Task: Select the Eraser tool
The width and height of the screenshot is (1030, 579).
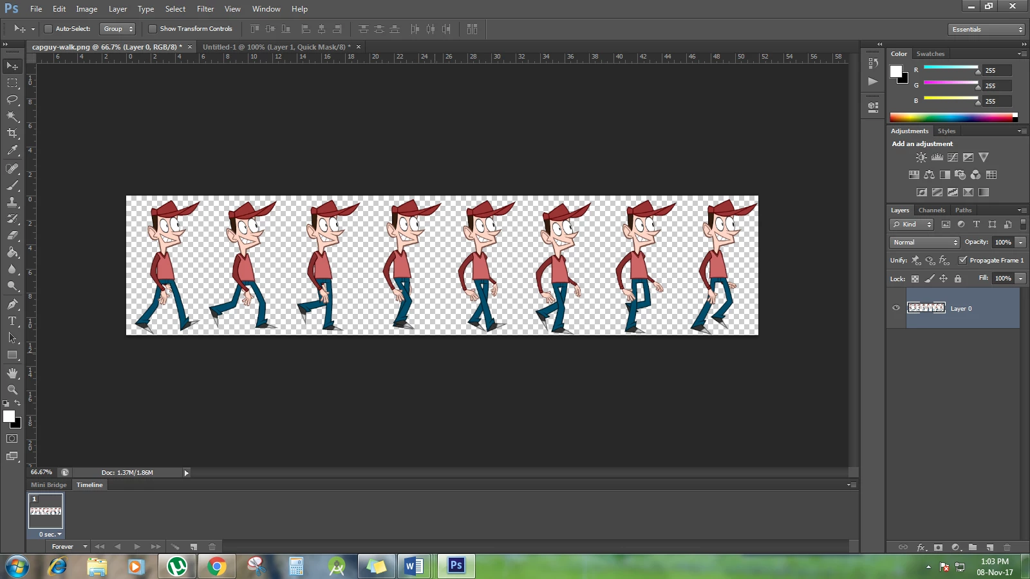Action: 12,235
